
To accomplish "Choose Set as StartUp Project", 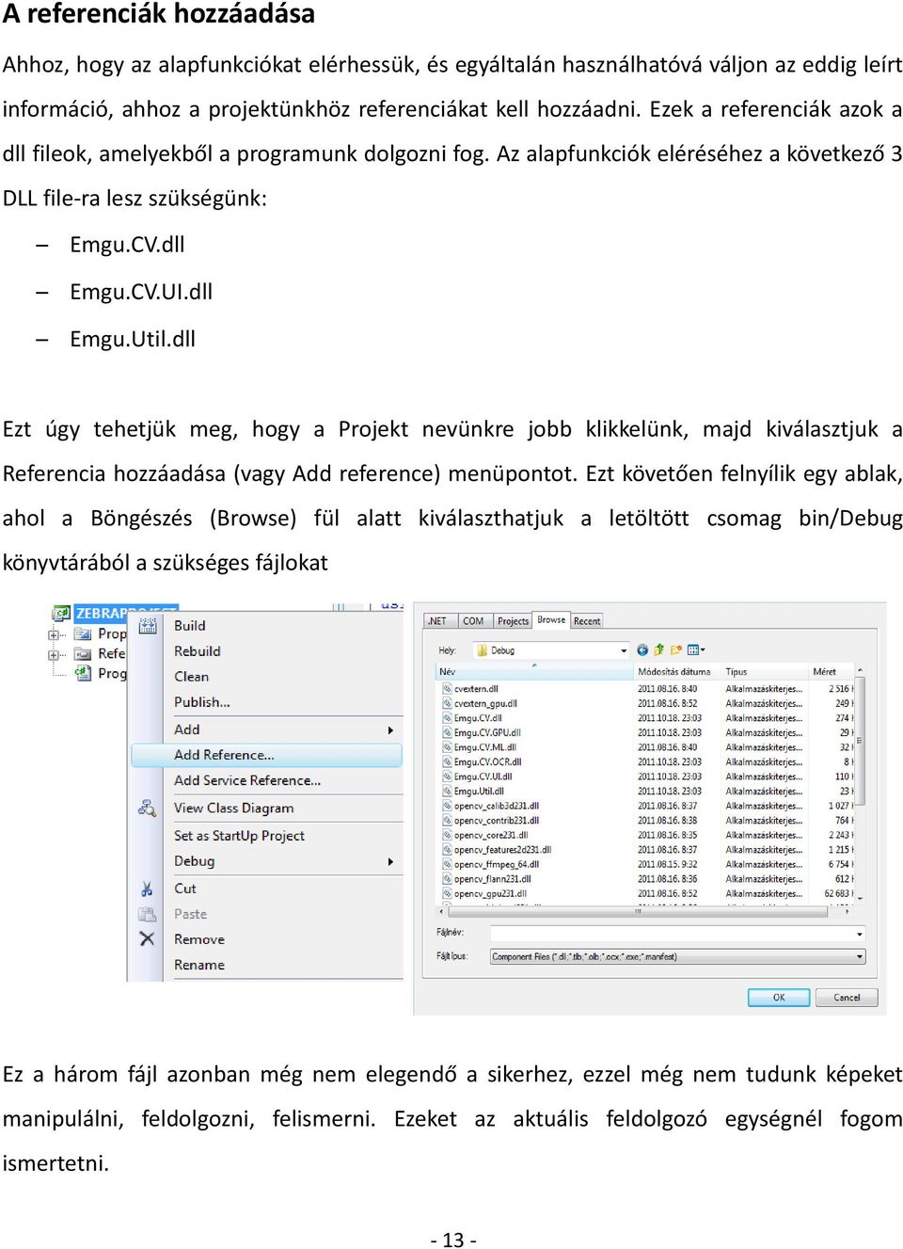I will pyautogui.click(x=239, y=835).
